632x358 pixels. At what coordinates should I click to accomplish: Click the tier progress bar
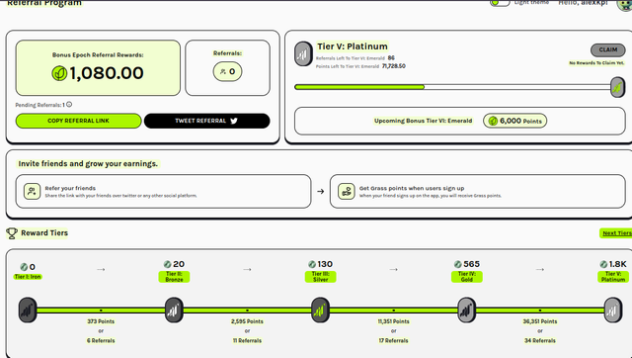[452, 87]
